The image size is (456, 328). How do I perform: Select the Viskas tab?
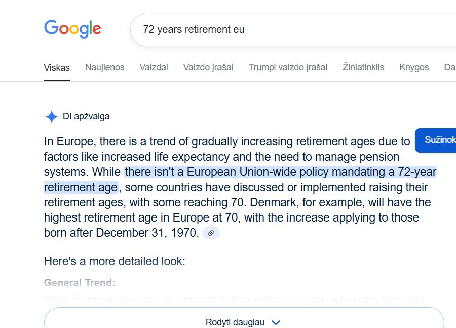click(57, 68)
